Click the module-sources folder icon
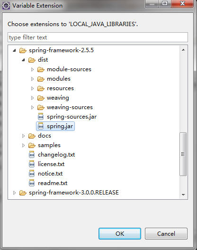 (41, 70)
